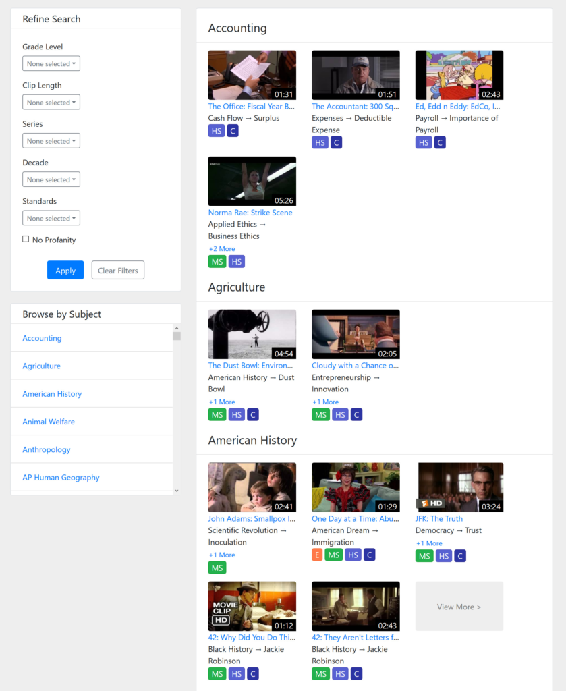Screen dimensions: 566x691
Task: Click C badge under 42: They Aren't Letters
Action: (356, 674)
